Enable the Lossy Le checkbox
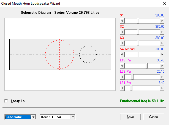 [x=6, y=101]
